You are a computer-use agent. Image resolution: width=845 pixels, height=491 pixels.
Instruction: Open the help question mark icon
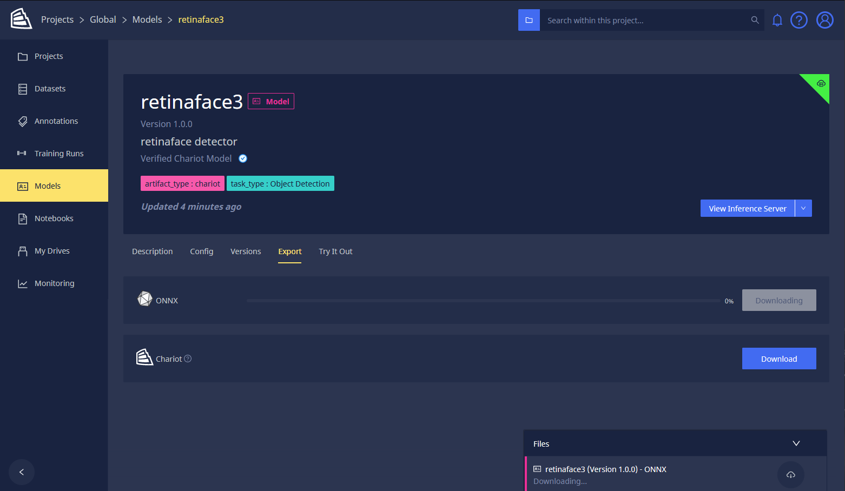click(799, 20)
